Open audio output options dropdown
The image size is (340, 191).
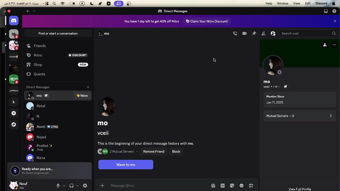(x=77, y=186)
